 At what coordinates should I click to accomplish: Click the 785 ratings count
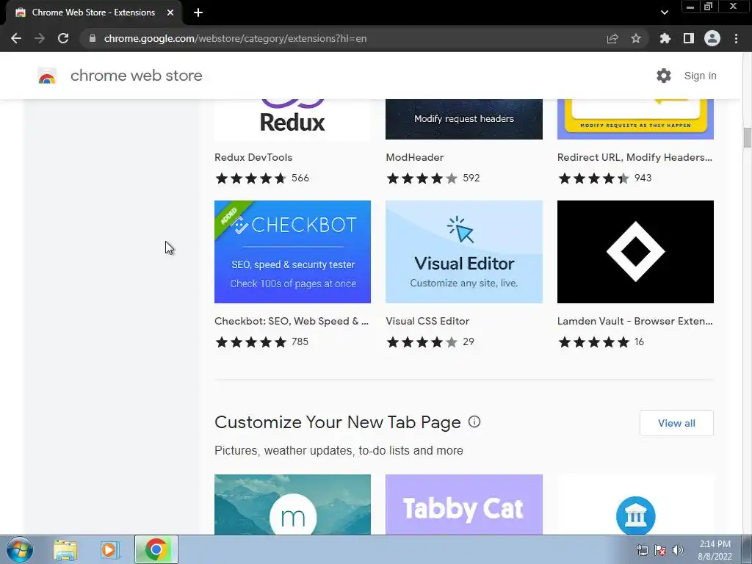[x=300, y=341]
